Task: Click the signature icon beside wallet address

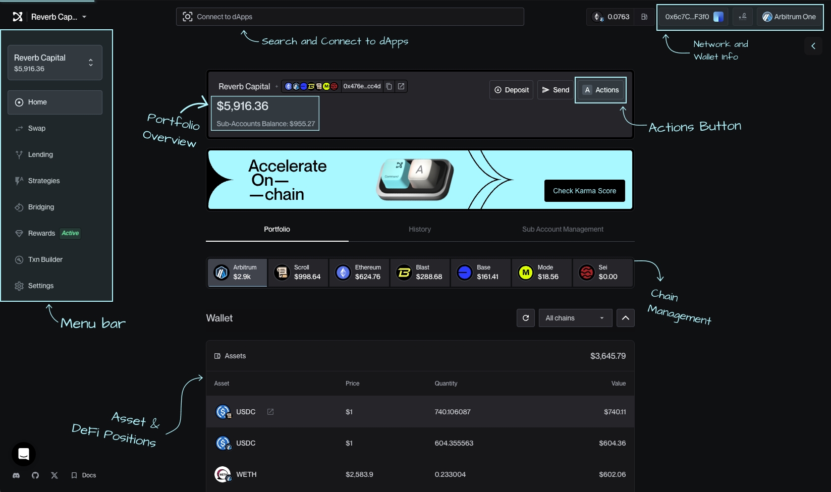Action: [x=742, y=17]
